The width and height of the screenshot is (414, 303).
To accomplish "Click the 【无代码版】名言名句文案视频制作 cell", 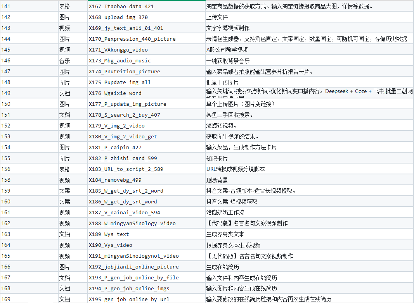I will [309, 256].
